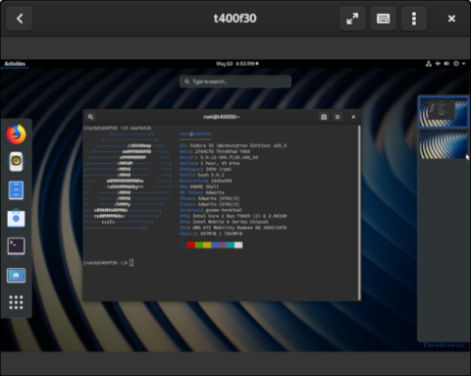Click the Host: ThinkPad T400 line

(x=215, y=151)
